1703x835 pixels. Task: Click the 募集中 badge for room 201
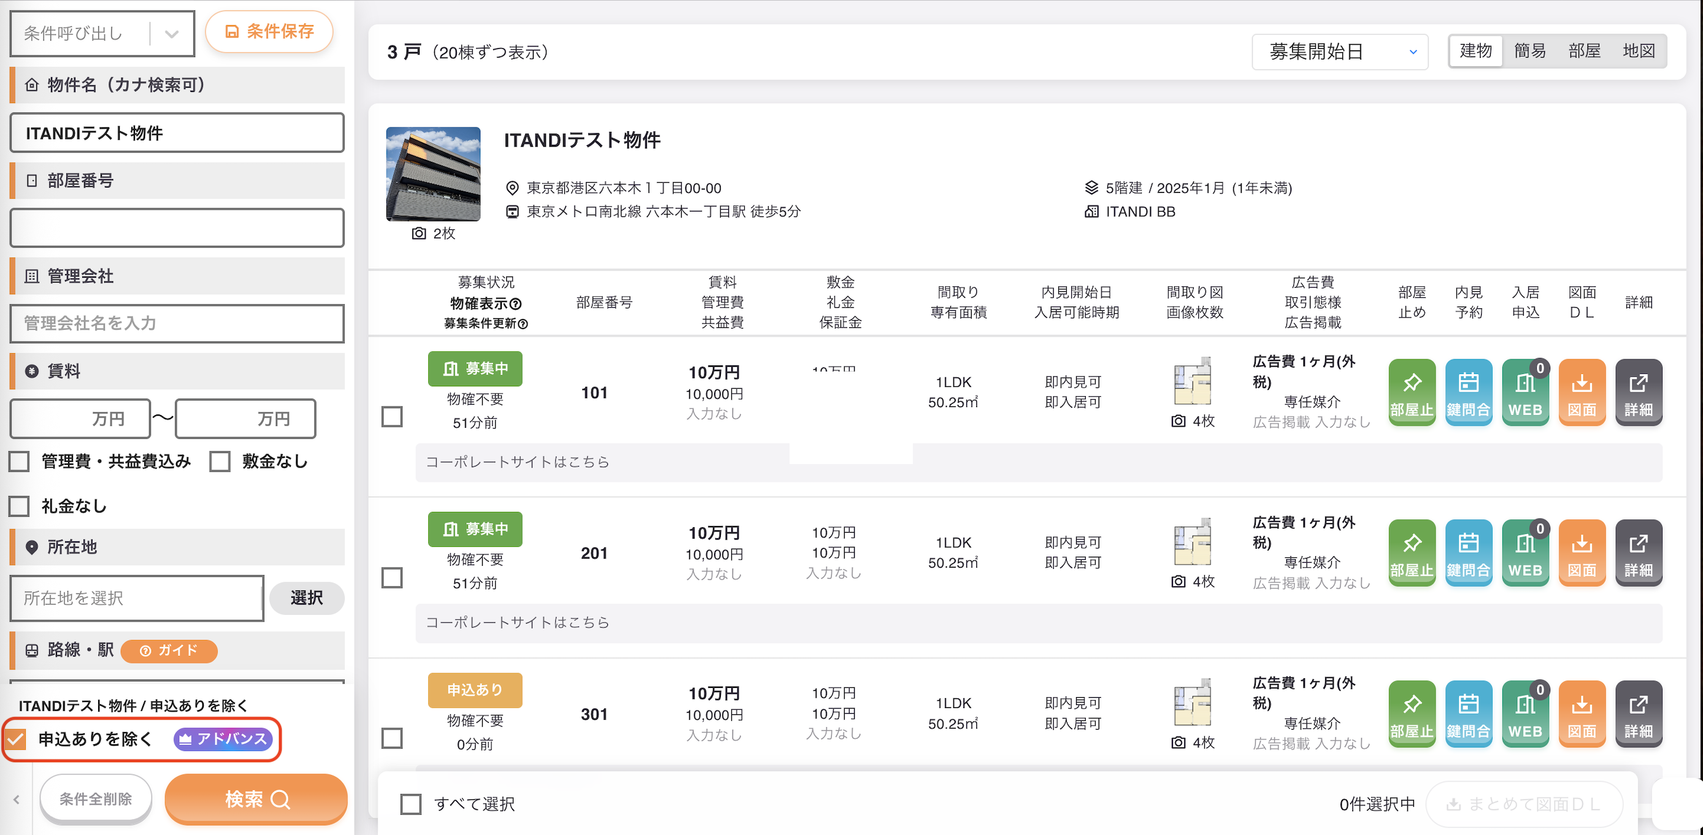475,529
